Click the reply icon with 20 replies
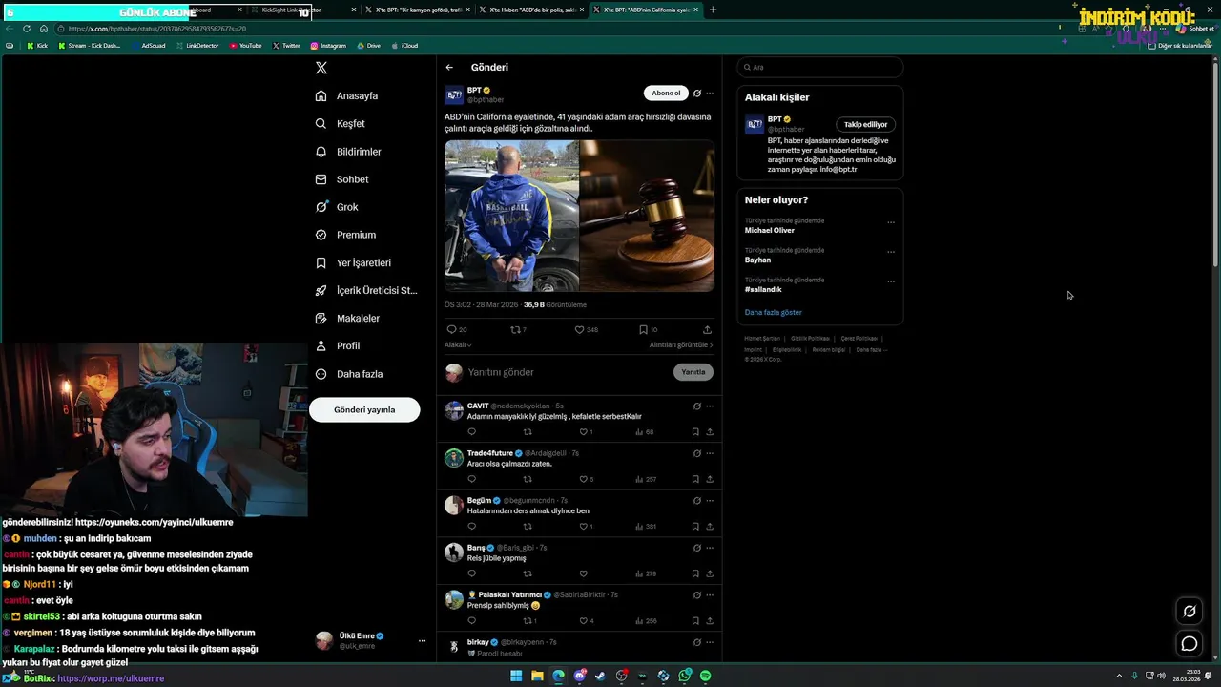Image resolution: width=1221 pixels, height=687 pixels. [457, 329]
